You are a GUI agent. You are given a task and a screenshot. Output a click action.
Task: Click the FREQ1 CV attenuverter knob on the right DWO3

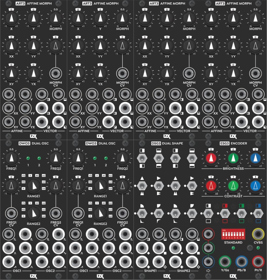click(78, 186)
